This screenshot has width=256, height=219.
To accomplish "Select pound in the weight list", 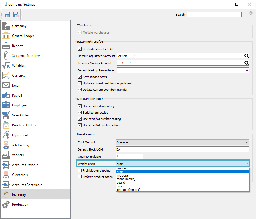I will [121, 183].
